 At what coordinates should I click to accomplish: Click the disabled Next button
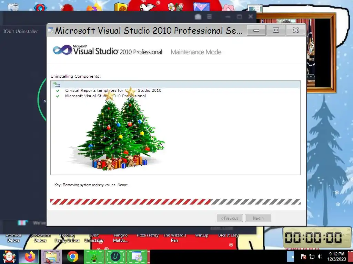[x=258, y=218]
